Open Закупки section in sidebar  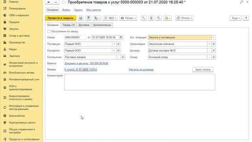tap(14, 29)
